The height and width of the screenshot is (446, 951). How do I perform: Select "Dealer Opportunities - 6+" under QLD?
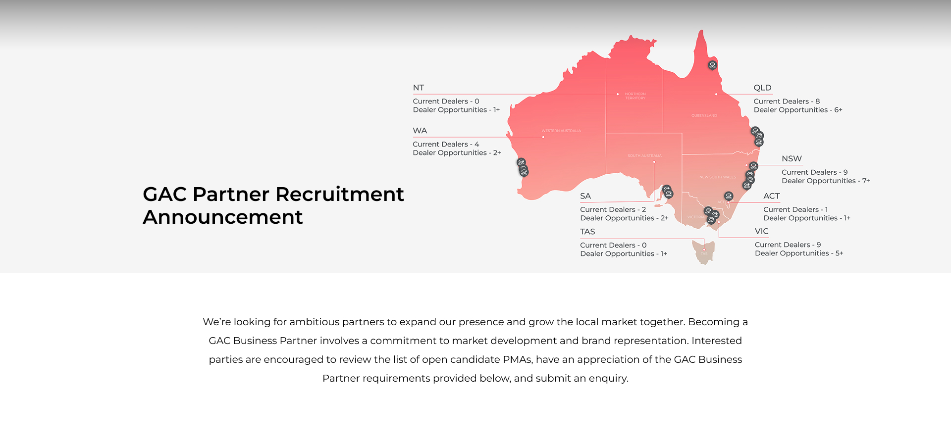click(798, 110)
